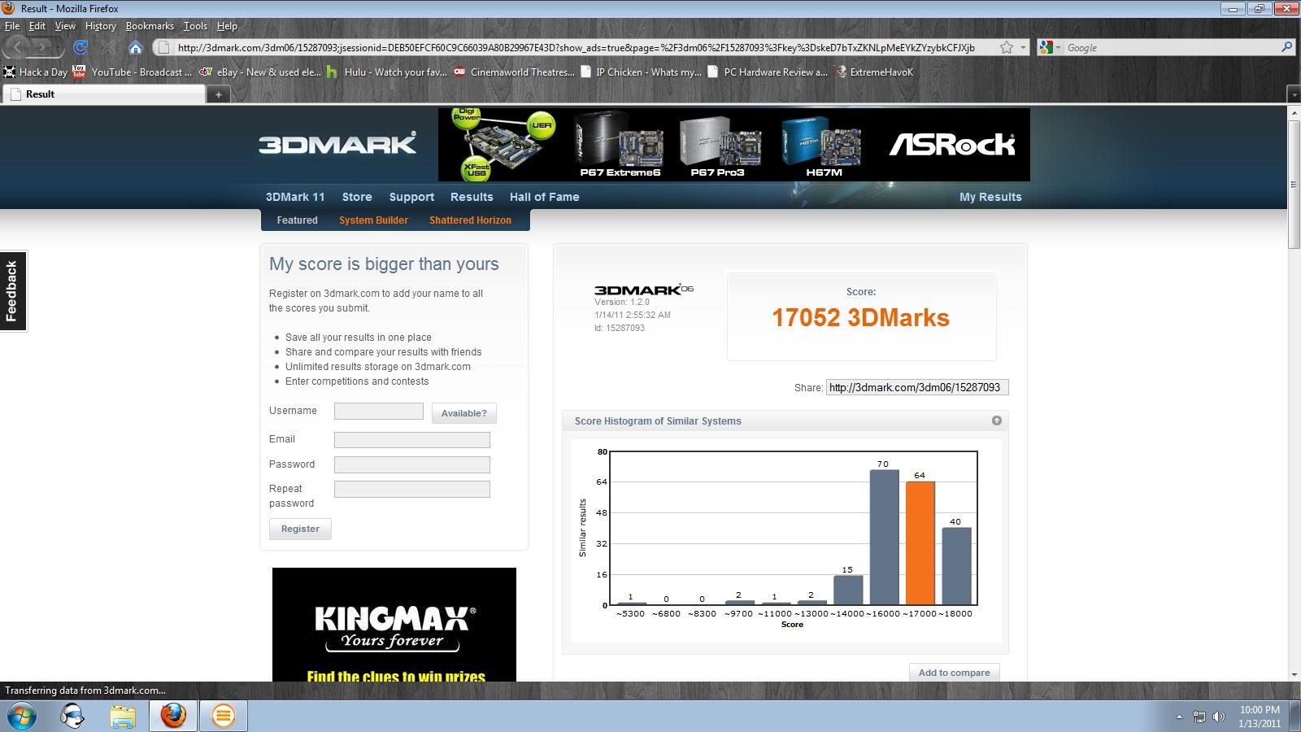
Task: Open the Store nav link
Action: 357,197
